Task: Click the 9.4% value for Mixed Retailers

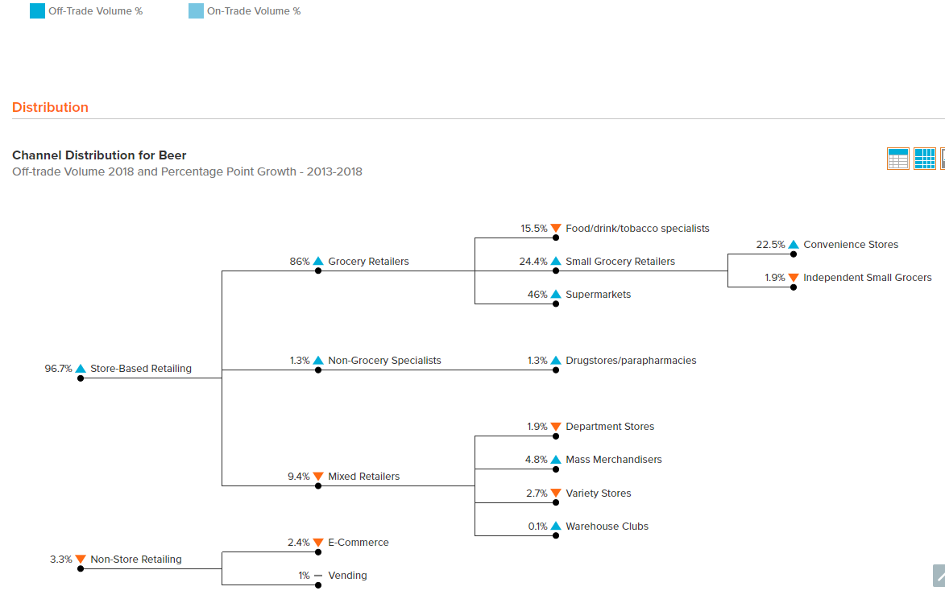Action: (x=299, y=476)
